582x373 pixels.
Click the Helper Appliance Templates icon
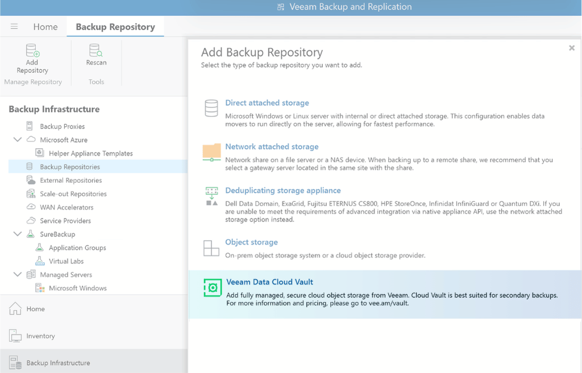point(40,153)
